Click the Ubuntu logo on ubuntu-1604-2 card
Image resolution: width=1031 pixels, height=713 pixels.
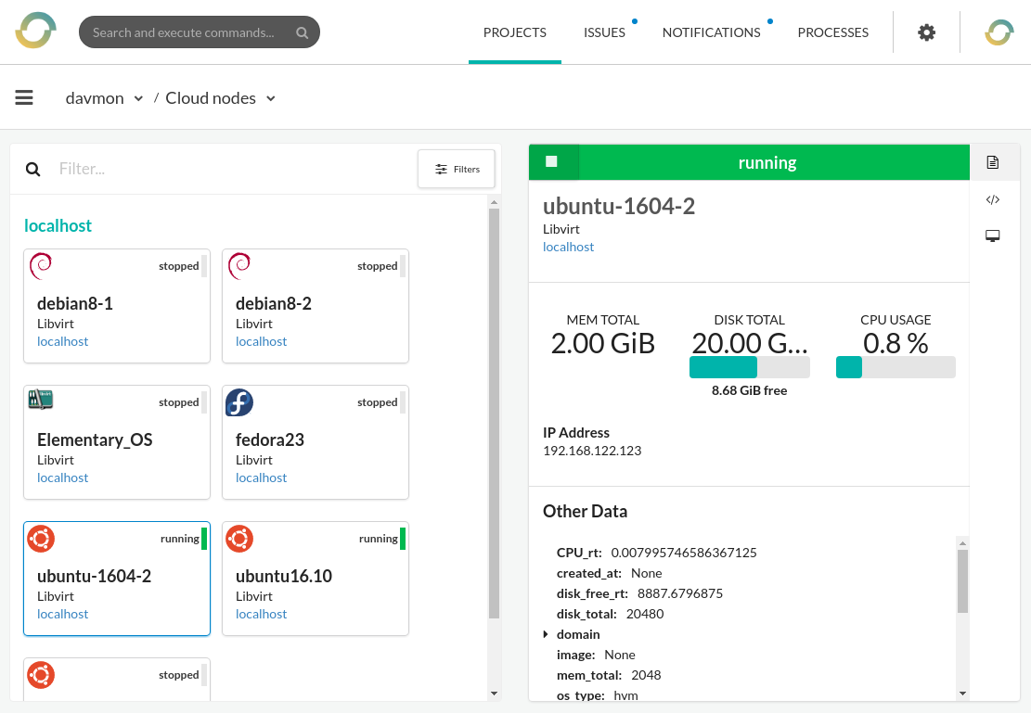(x=41, y=539)
